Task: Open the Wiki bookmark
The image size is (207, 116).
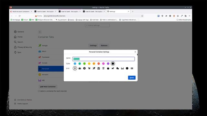Action: tap(32, 20)
